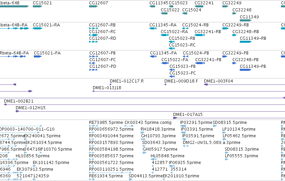Click protein CG15021-PA
Viewport: 285px width, 181px height.
click(38, 56)
